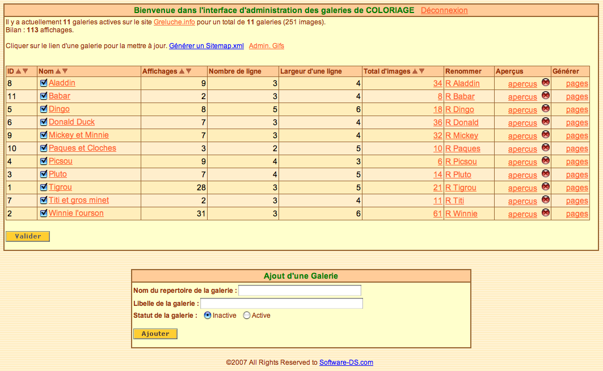
Task: Toggle the Picsou gallery checkbox
Action: pos(44,161)
